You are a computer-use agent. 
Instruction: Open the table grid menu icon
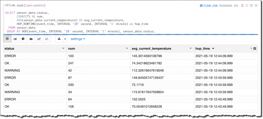point(255,49)
